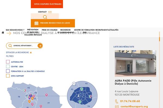The width and height of the screenshot is (163, 108).
Task: Click the address 4 rue Louis Lejeune
Action: pyautogui.click(x=127, y=91)
